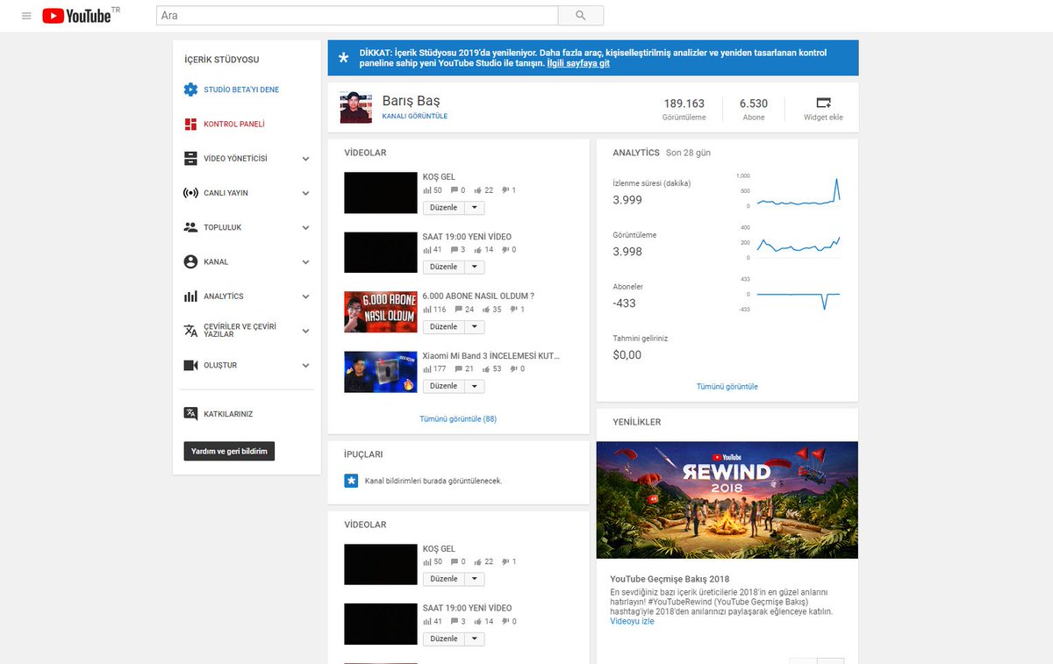The height and width of the screenshot is (664, 1053).
Task: Click the Kanal account icon
Action: [x=190, y=261]
